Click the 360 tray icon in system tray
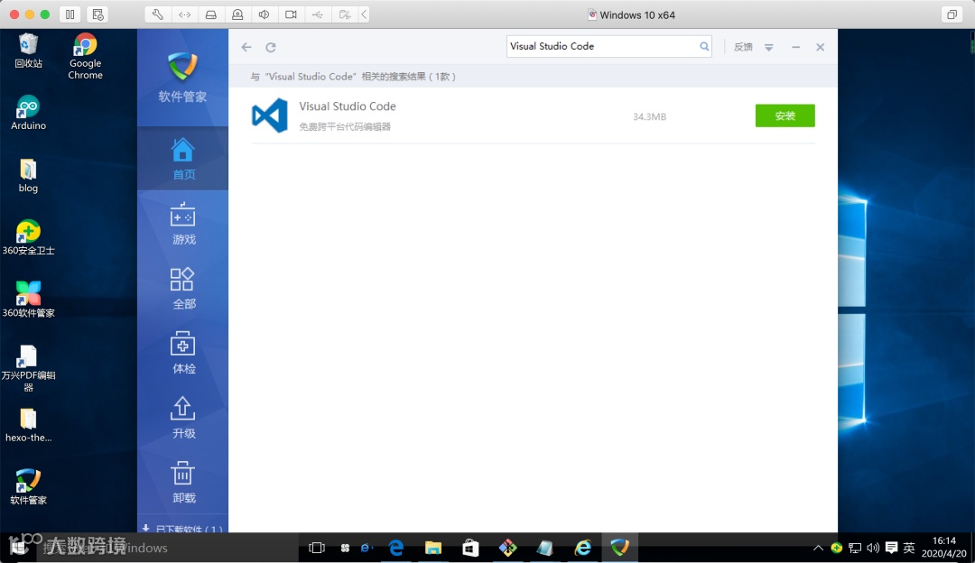Screen dimensions: 975x563 [x=837, y=548]
